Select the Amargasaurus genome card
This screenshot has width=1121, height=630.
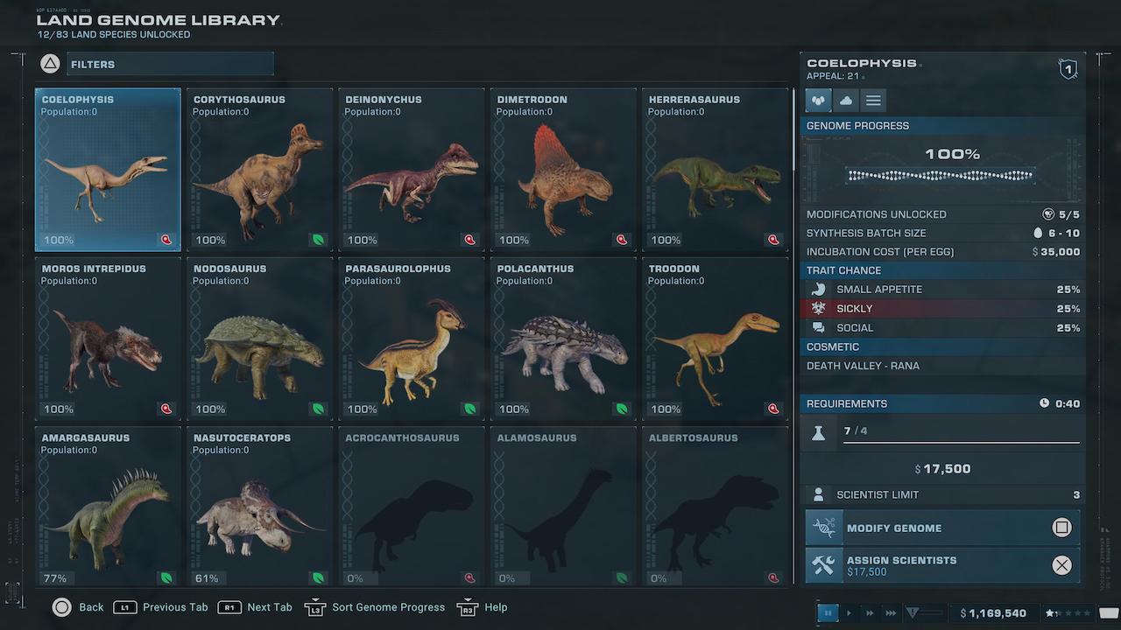coord(108,506)
